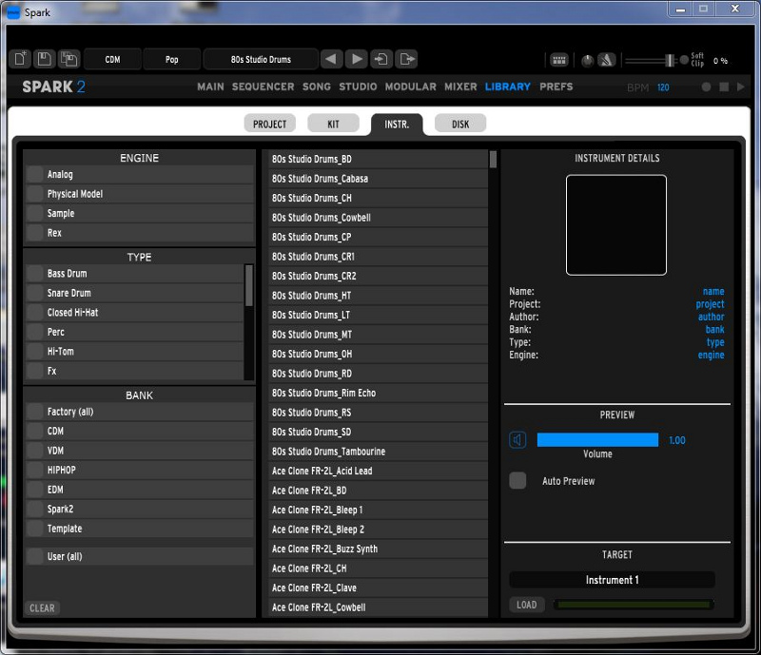Open the 80s Studio Drums project dropdown
The image size is (761, 655).
point(261,59)
